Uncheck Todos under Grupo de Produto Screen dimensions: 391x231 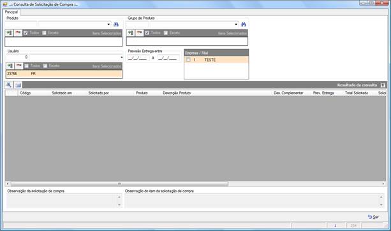[147, 33]
